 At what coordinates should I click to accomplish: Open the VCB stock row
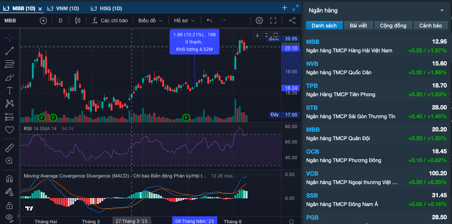pyautogui.click(x=377, y=178)
